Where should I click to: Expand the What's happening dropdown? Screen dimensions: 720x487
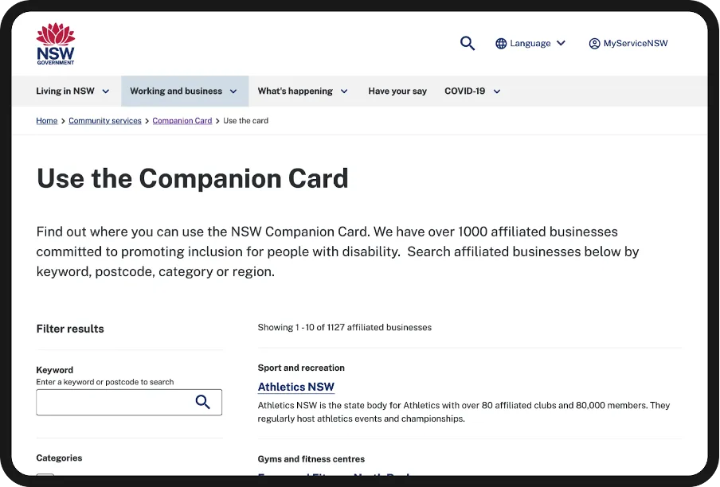(344, 91)
